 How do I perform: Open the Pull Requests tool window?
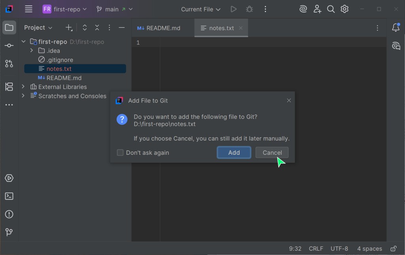[x=9, y=64]
